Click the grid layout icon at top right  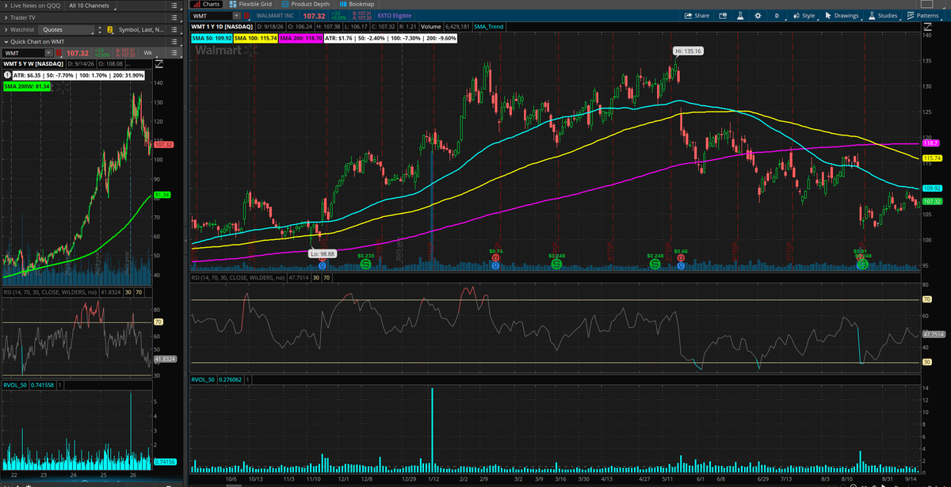coord(926,5)
